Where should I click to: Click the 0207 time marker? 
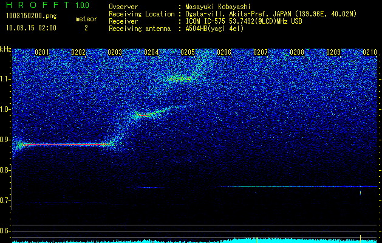tap(261, 52)
